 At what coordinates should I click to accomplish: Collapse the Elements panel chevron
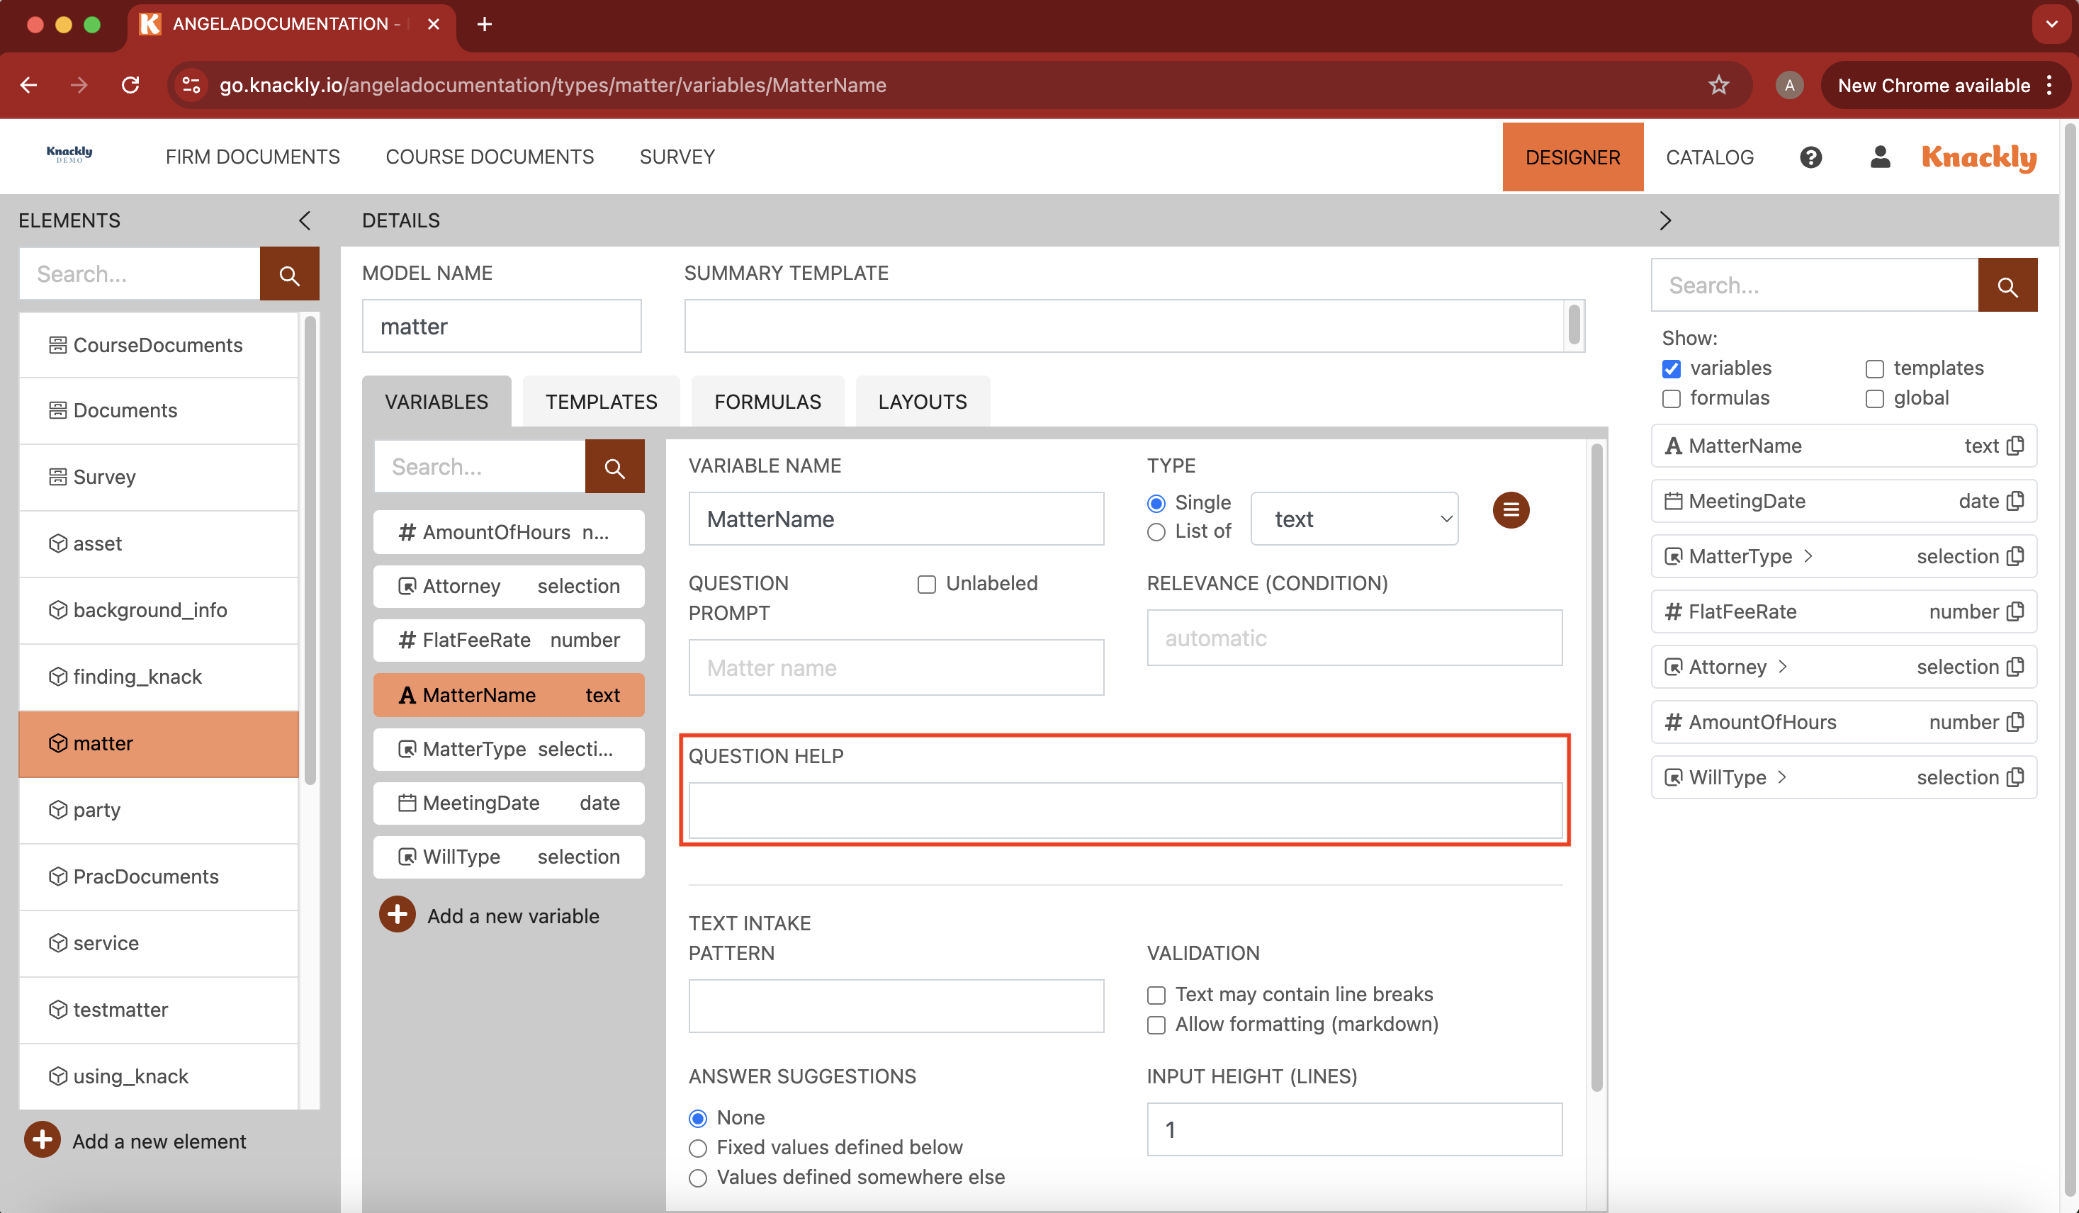[x=305, y=220]
